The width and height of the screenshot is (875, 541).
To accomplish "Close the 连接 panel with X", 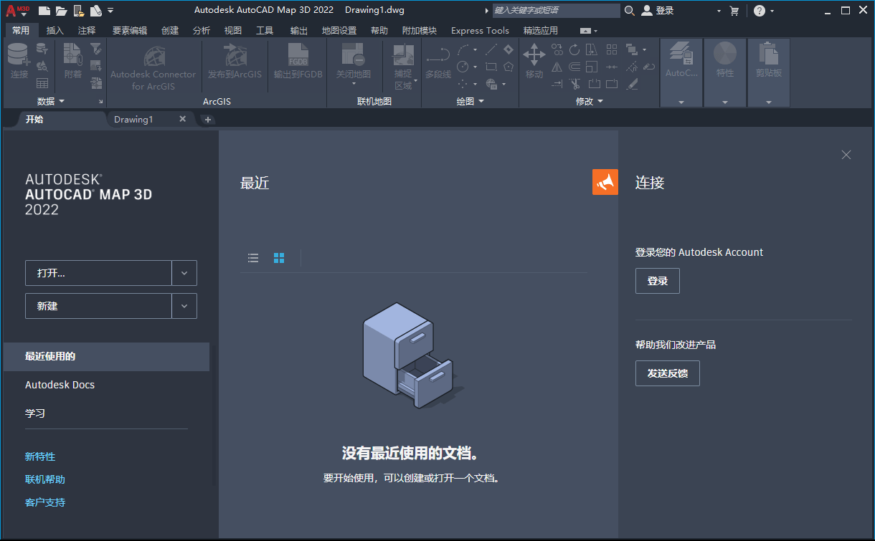I will coord(846,155).
